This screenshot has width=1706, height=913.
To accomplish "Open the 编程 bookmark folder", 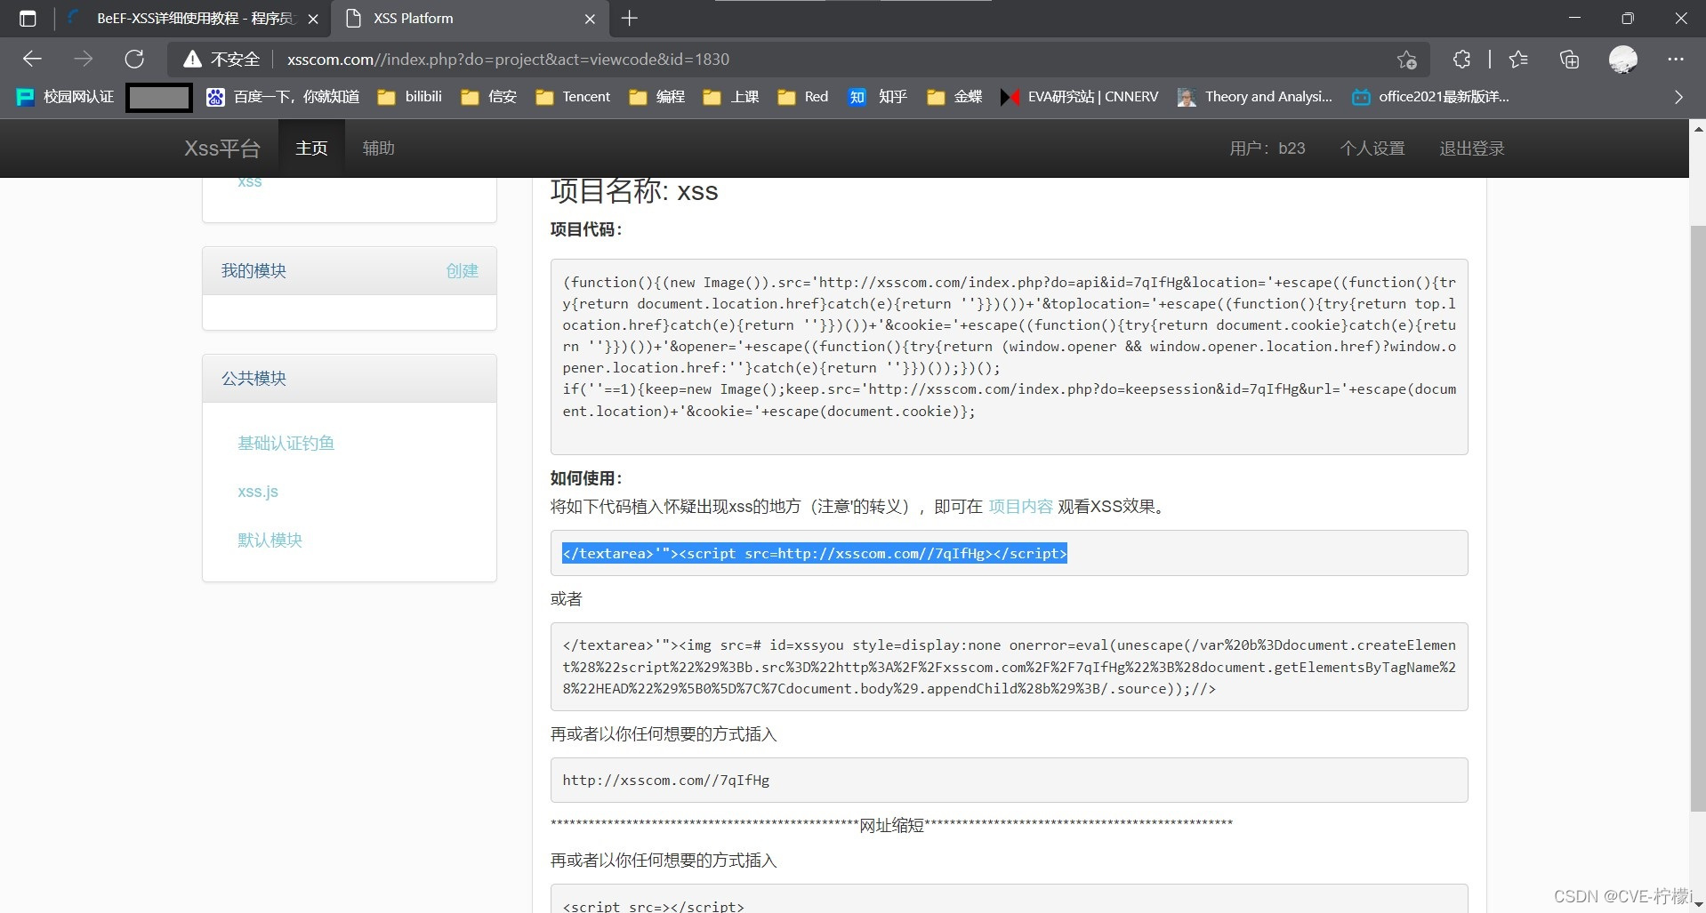I will point(656,97).
